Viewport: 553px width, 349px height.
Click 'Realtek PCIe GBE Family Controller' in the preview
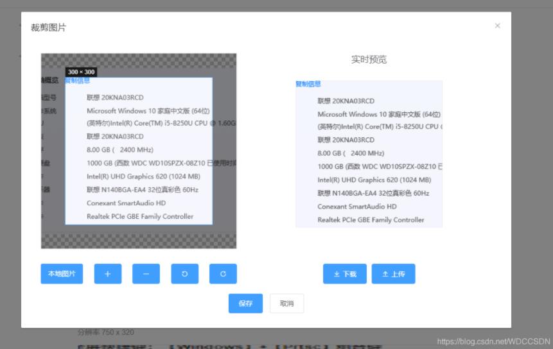pos(371,220)
